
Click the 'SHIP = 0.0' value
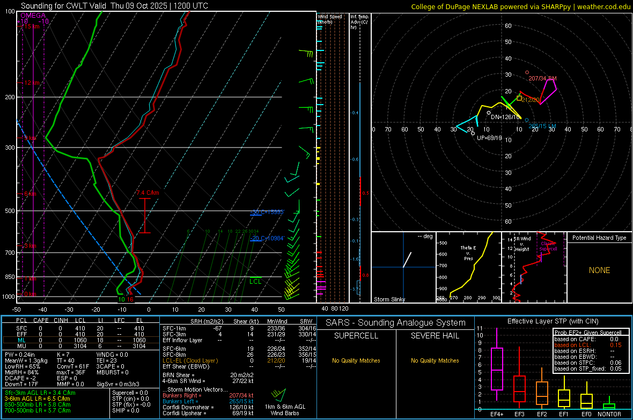pos(126,410)
